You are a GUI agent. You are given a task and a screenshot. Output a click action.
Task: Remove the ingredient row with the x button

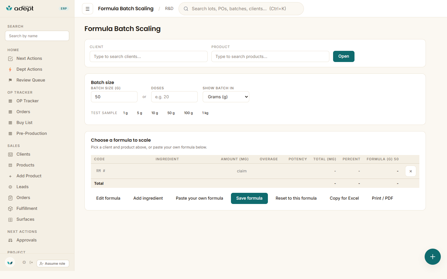point(411,171)
